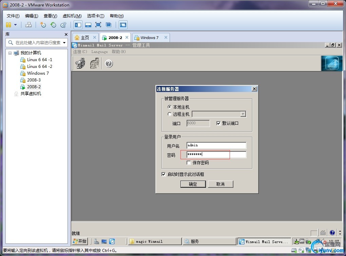The height and width of the screenshot is (256, 346).
Task: Switch to Unity mode icon
Action: [108, 25]
